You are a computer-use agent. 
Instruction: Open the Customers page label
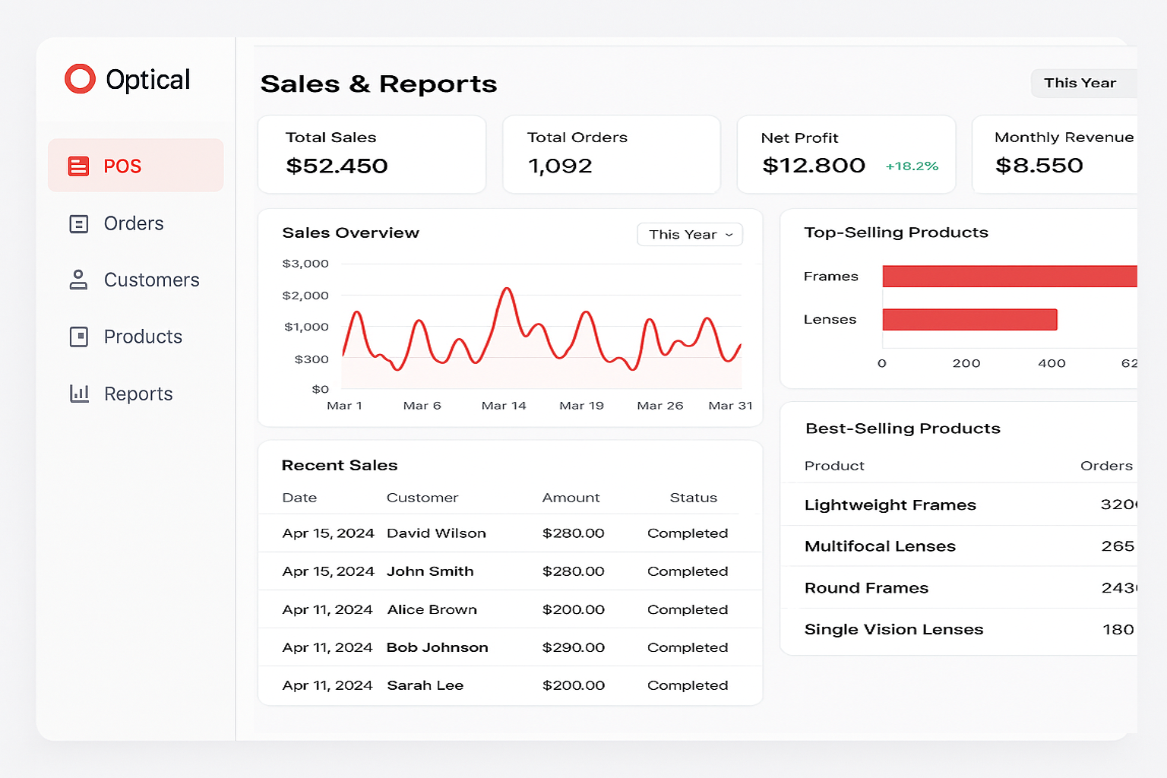(x=151, y=280)
